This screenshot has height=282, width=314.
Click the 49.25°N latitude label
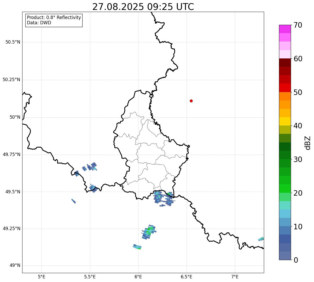(x=11, y=229)
